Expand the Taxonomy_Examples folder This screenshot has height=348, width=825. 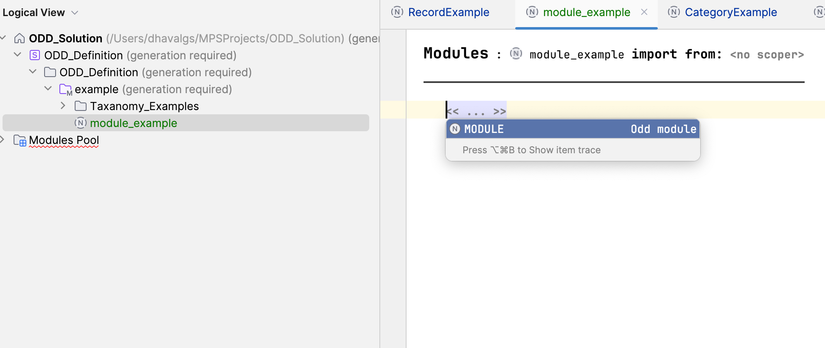pyautogui.click(x=63, y=105)
